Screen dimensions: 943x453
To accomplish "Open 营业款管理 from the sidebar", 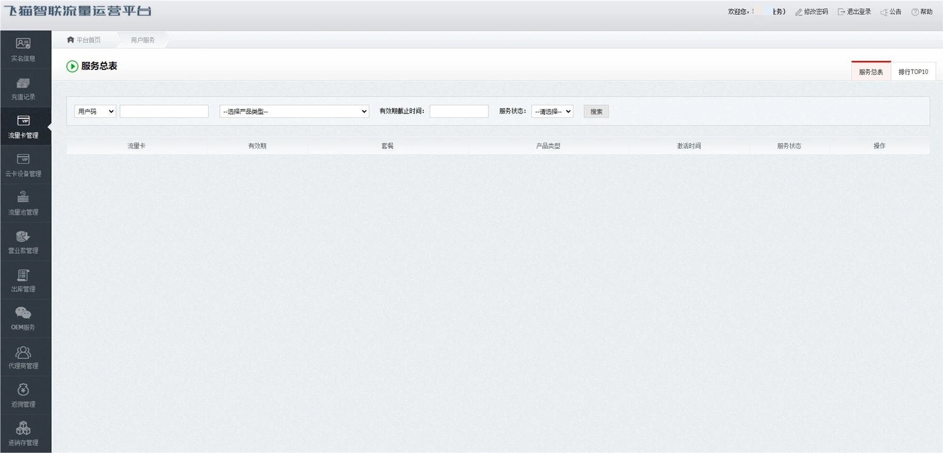I will [23, 242].
